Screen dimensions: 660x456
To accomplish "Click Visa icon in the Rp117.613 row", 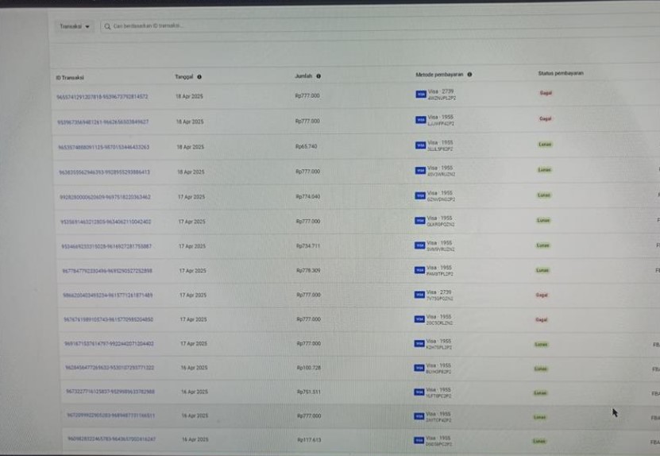I will coord(419,440).
